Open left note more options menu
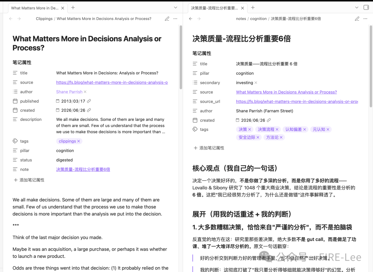Image resolution: width=373 pixels, height=272 pixels. (x=175, y=19)
